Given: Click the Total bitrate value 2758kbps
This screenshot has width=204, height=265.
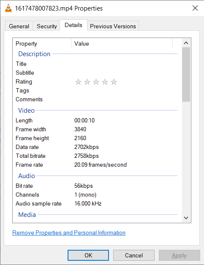Looking at the screenshot, I should [87, 156].
